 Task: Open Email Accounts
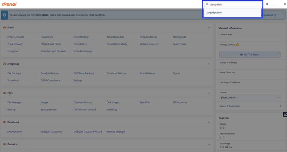16,37
